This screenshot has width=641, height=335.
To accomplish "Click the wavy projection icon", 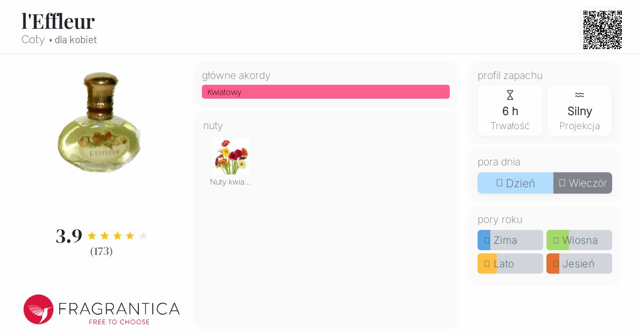I will pos(580,95).
